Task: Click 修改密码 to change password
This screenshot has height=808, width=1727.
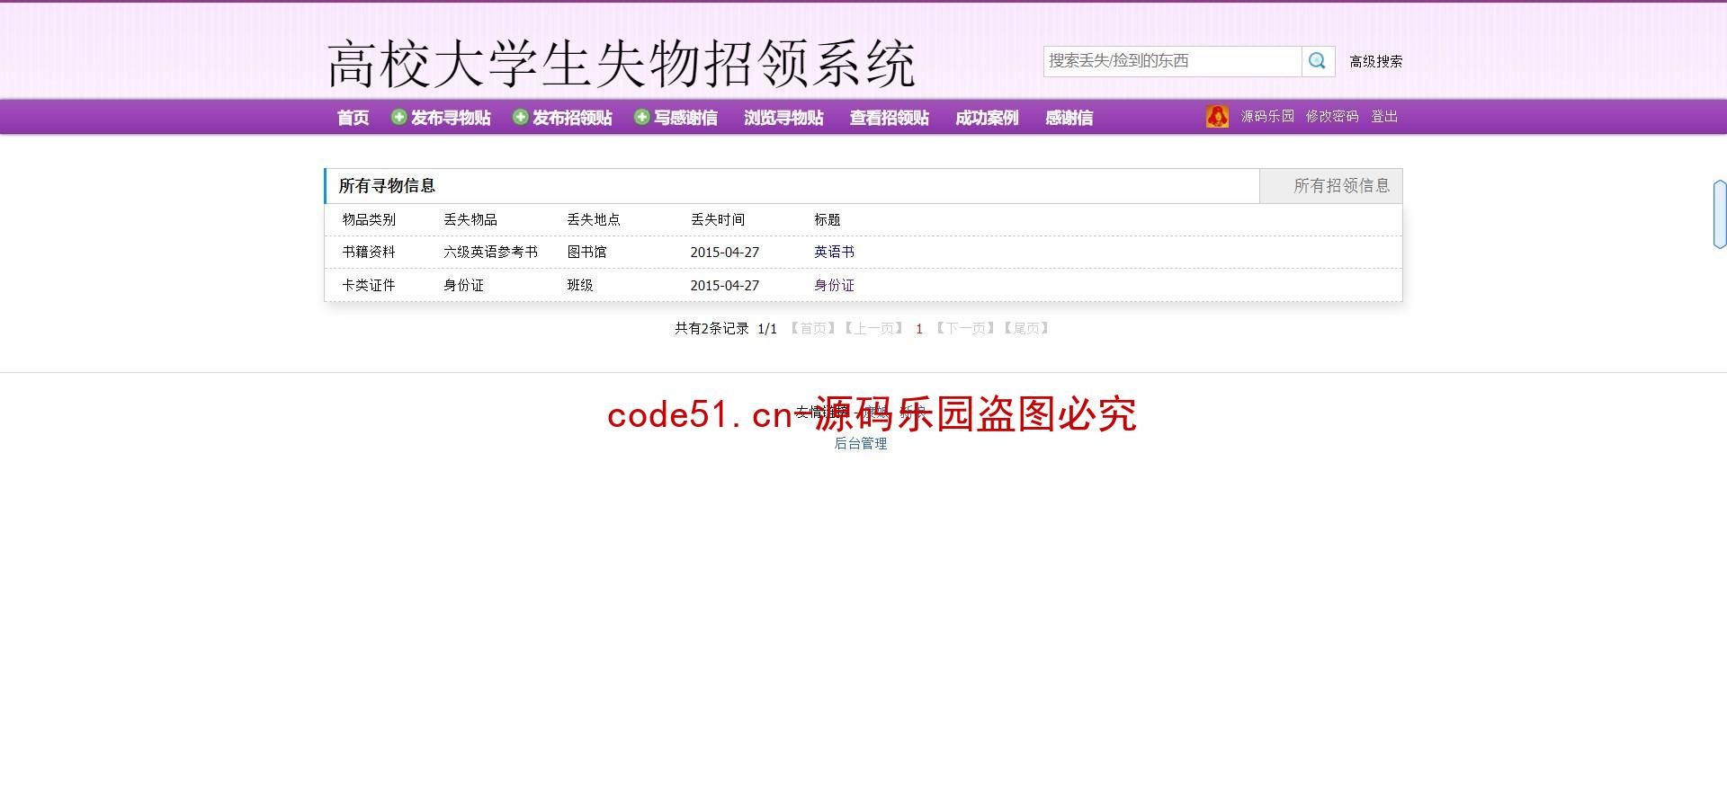Action: (x=1332, y=117)
